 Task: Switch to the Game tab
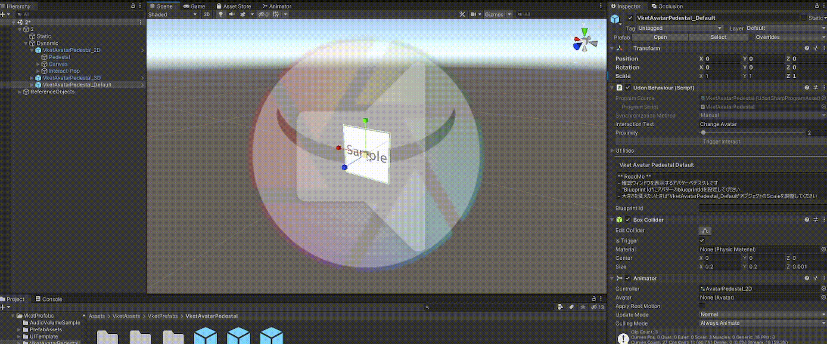pyautogui.click(x=194, y=6)
